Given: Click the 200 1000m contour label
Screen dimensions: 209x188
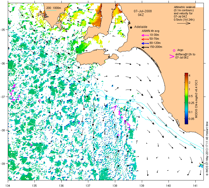Looking at the screenshot, I should coord(54,8).
